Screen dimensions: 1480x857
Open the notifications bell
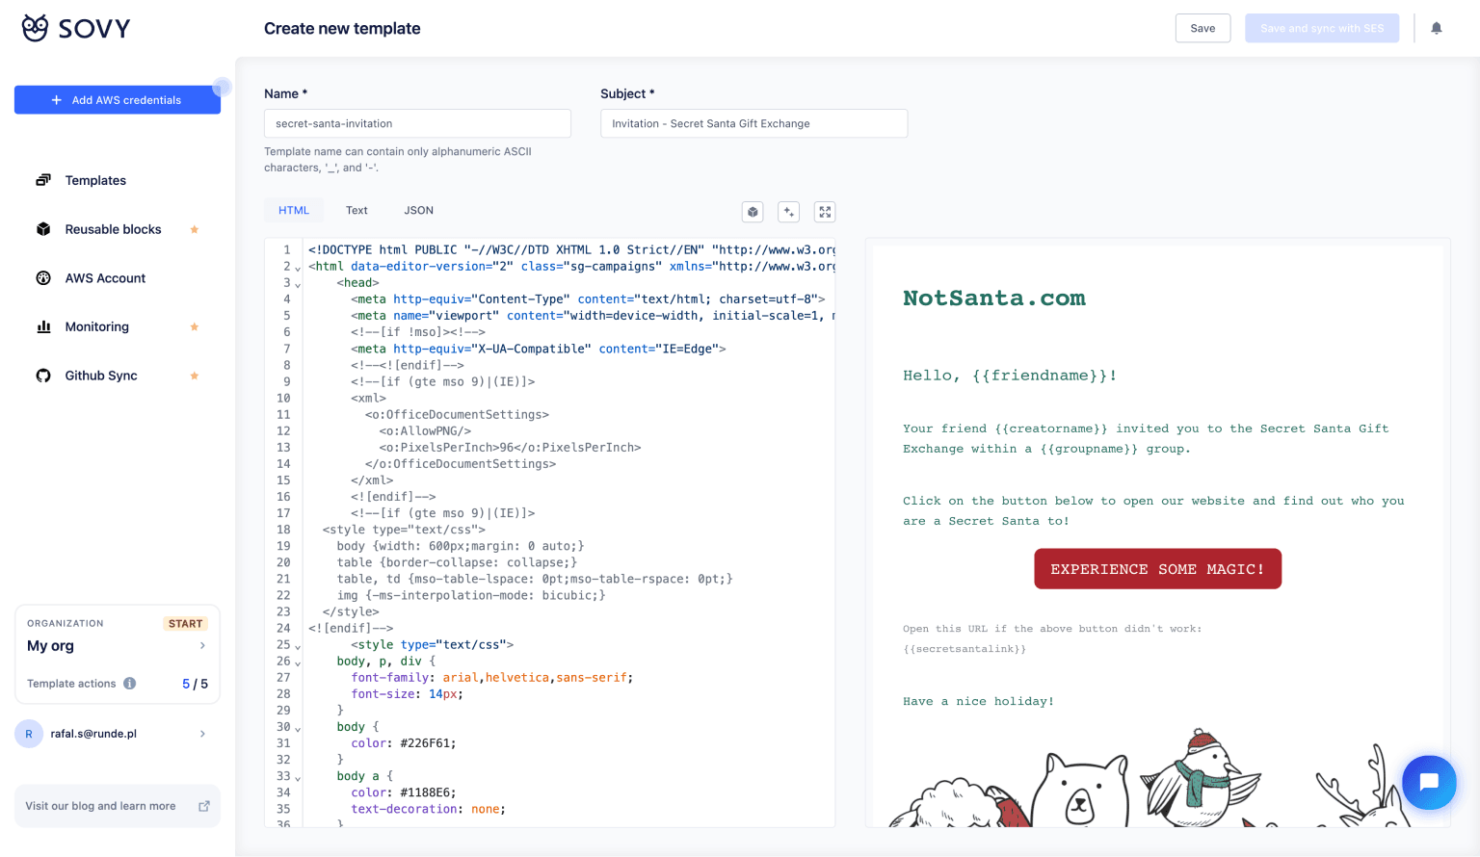(x=1436, y=29)
